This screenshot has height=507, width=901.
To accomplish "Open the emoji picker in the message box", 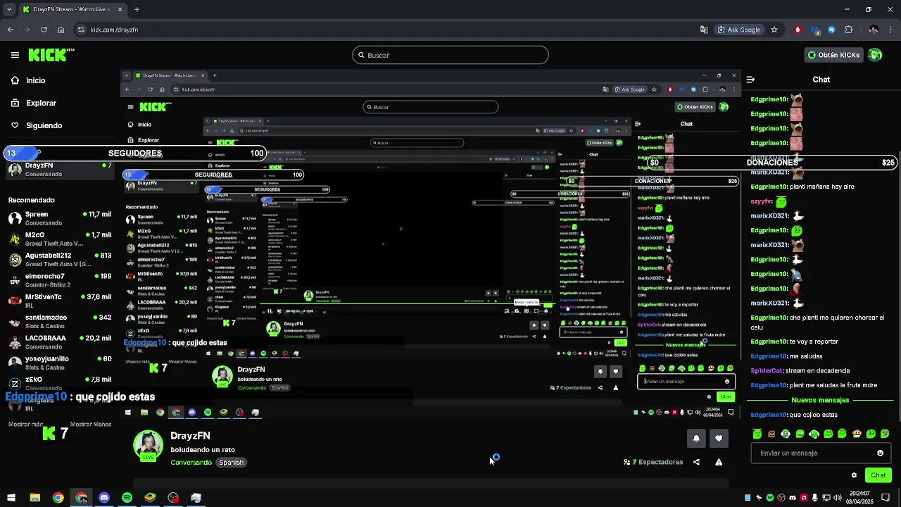I will click(880, 453).
